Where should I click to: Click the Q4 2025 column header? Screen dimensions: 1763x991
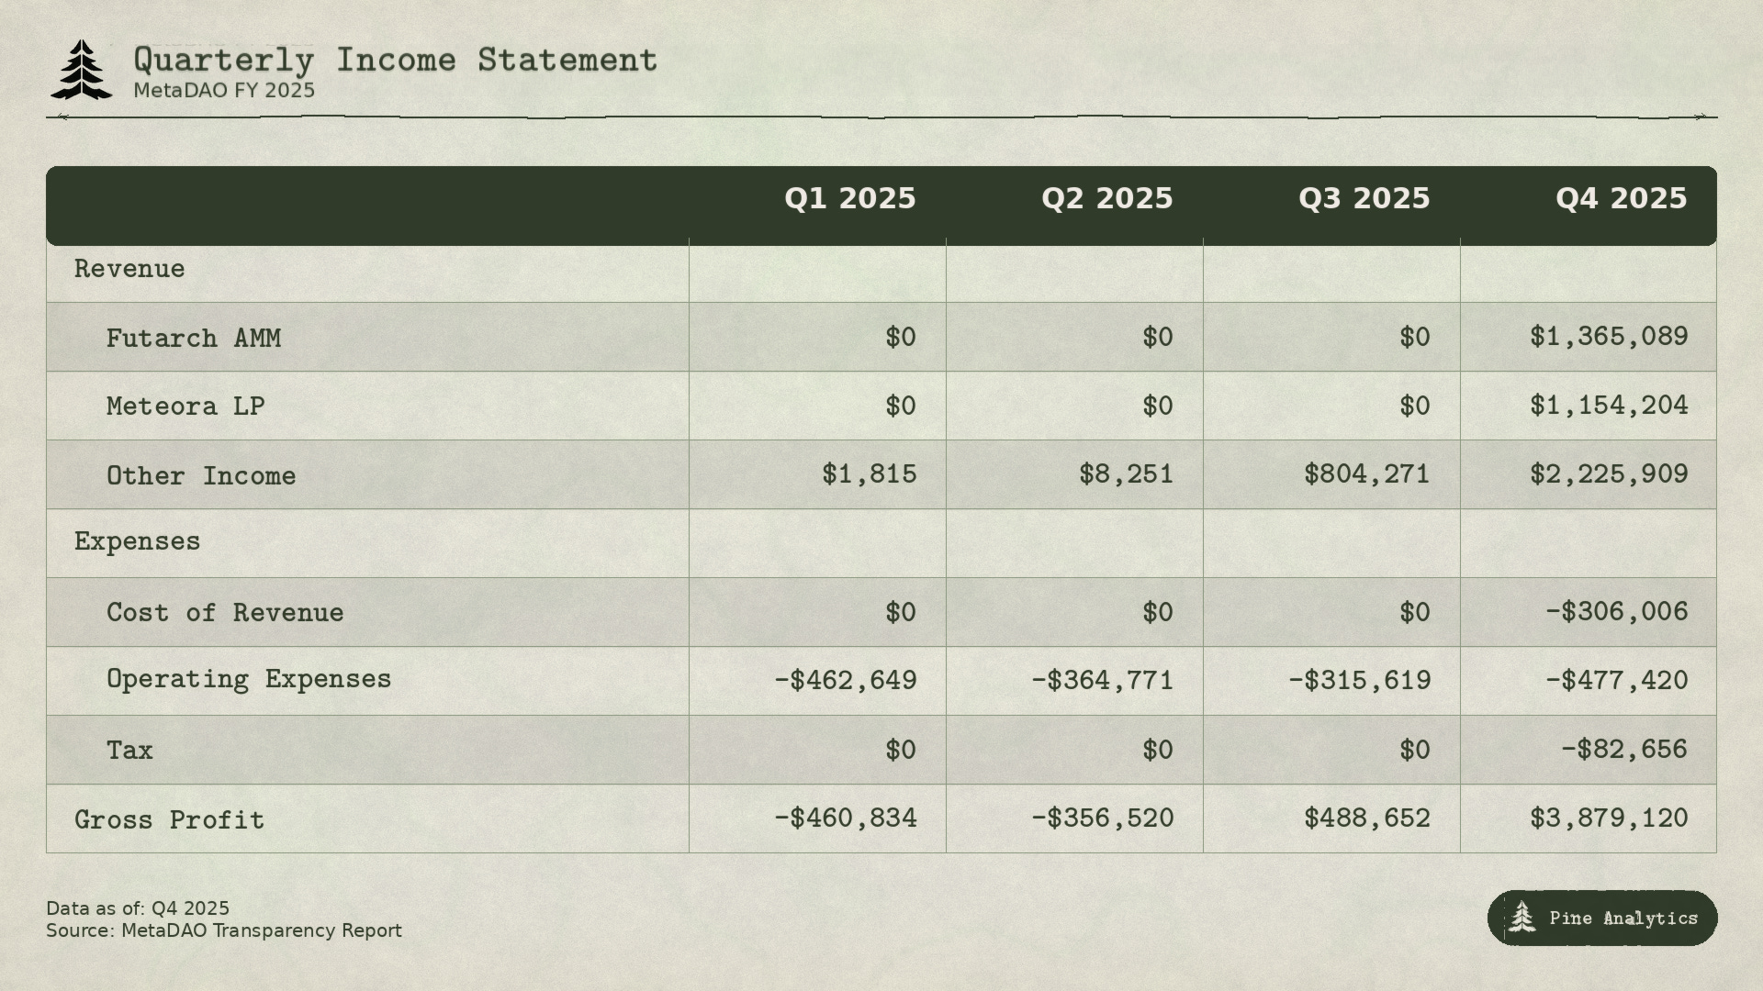pyautogui.click(x=1621, y=199)
